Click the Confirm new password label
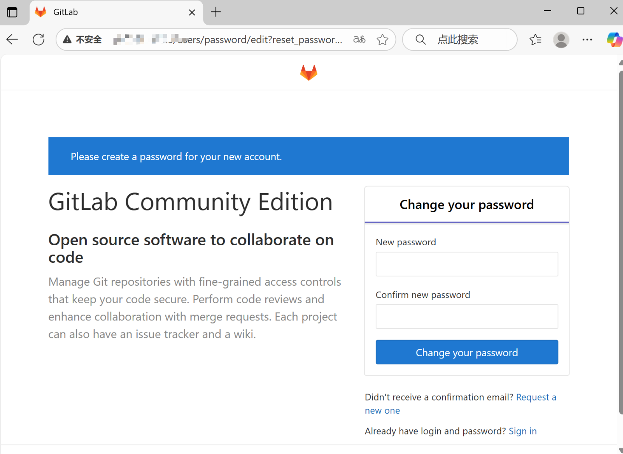Screen dimensions: 623x454 [x=423, y=295]
